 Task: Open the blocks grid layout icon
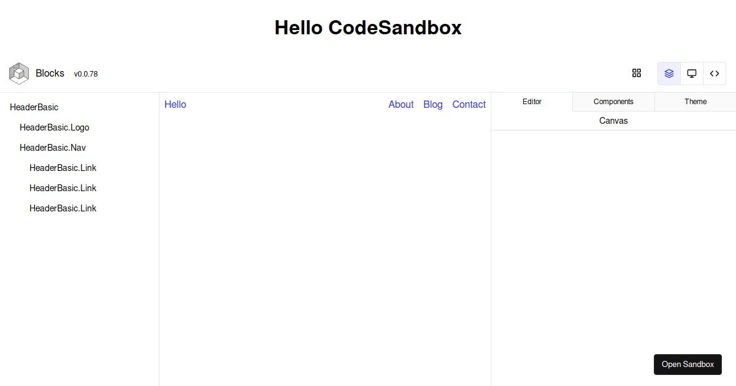pyautogui.click(x=636, y=73)
